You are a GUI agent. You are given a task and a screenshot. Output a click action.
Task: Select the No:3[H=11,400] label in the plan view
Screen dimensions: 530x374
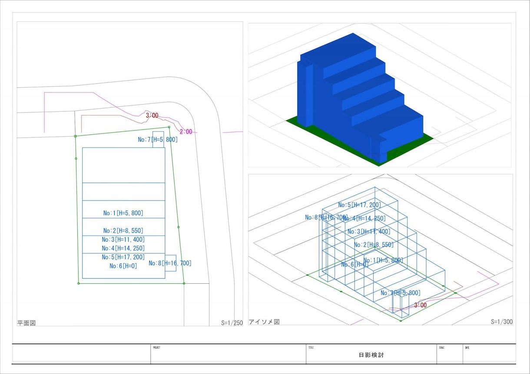click(123, 239)
